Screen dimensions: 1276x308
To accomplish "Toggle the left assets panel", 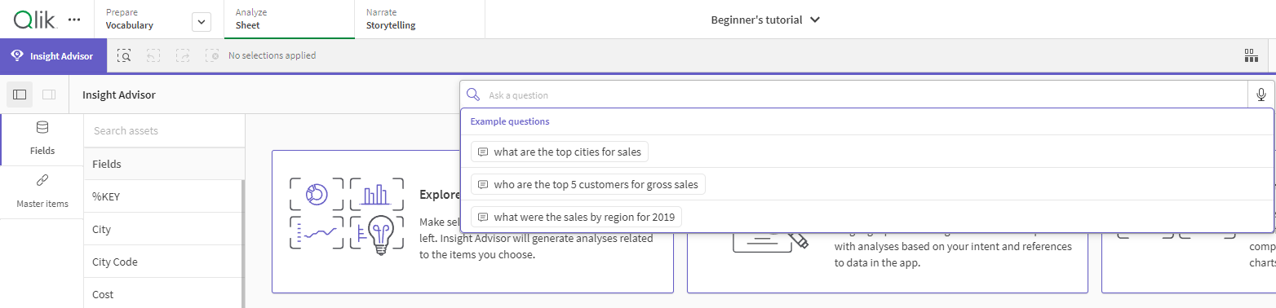I will (20, 95).
